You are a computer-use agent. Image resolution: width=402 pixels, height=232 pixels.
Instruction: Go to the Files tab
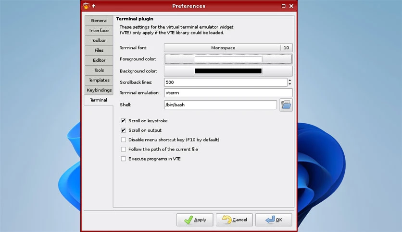click(99, 50)
